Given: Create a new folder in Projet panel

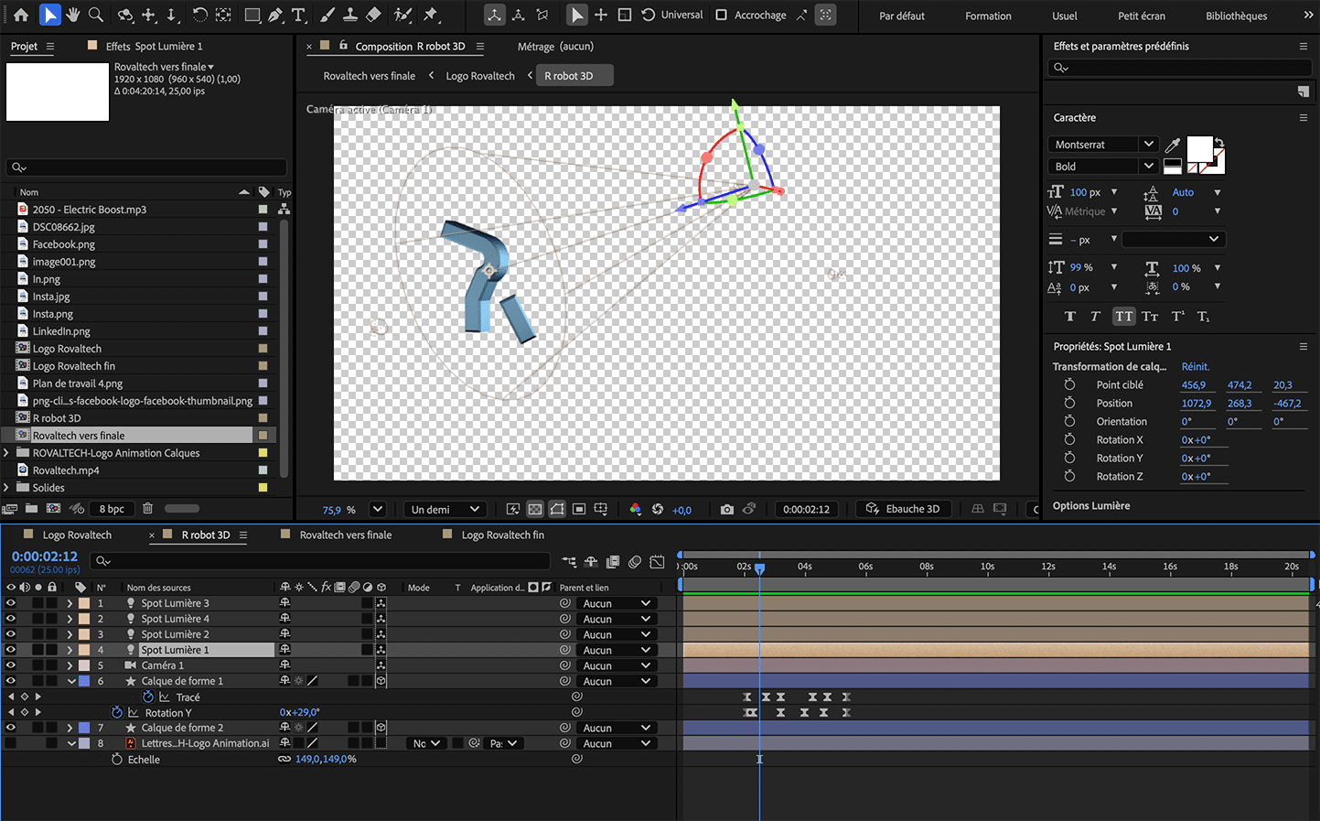Looking at the screenshot, I should pos(32,508).
